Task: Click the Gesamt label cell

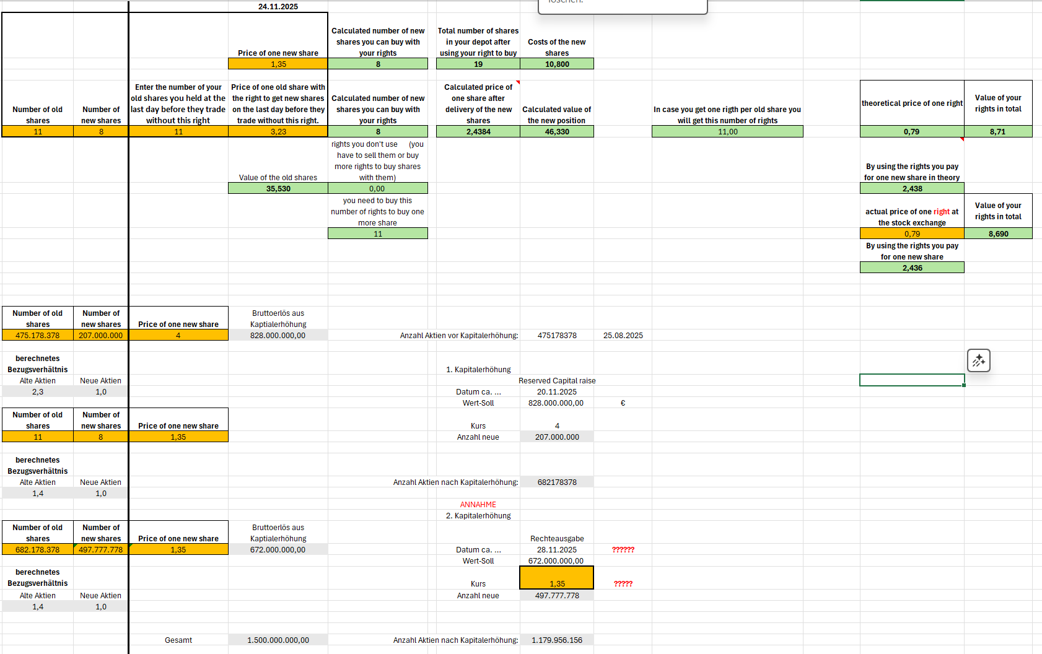Action: point(178,640)
